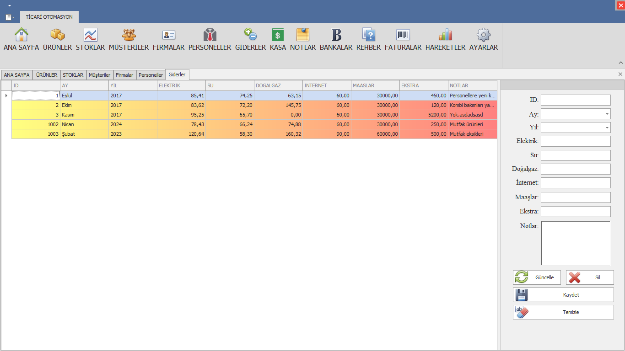Click the Kaydet save button

563,295
